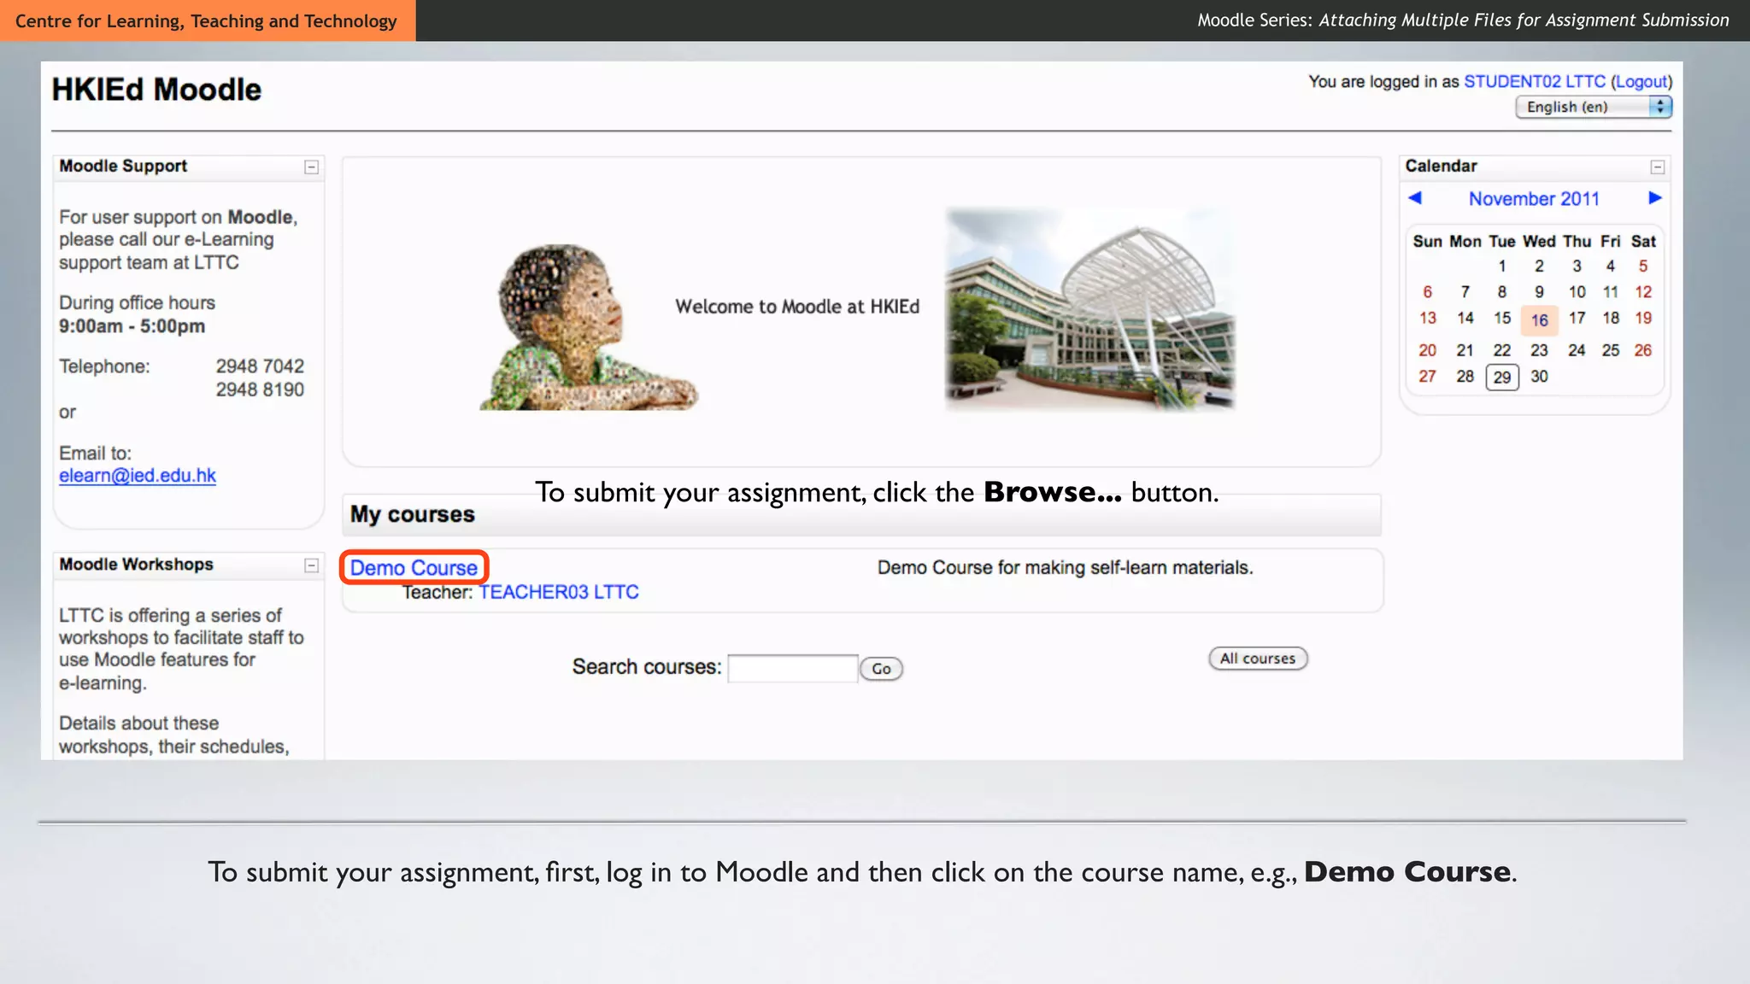Click into Search courses text field

click(x=792, y=668)
